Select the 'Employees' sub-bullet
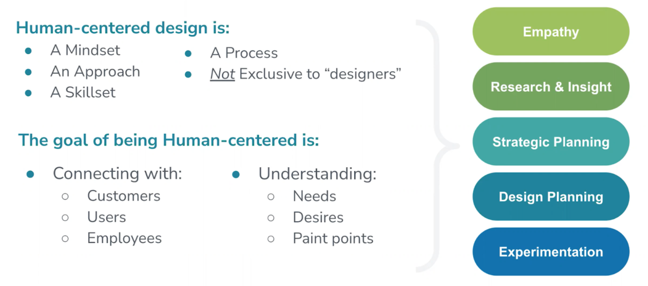 124,239
